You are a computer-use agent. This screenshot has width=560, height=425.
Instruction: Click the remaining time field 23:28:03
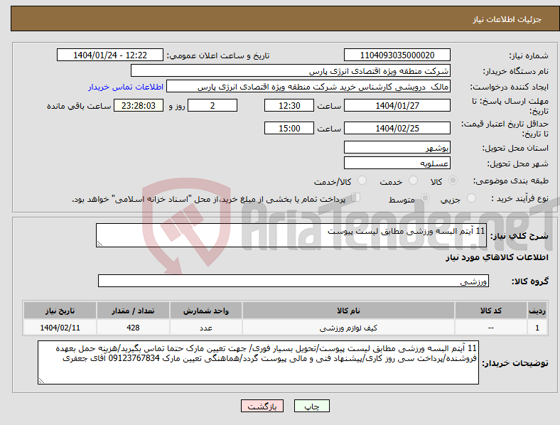[138, 105]
